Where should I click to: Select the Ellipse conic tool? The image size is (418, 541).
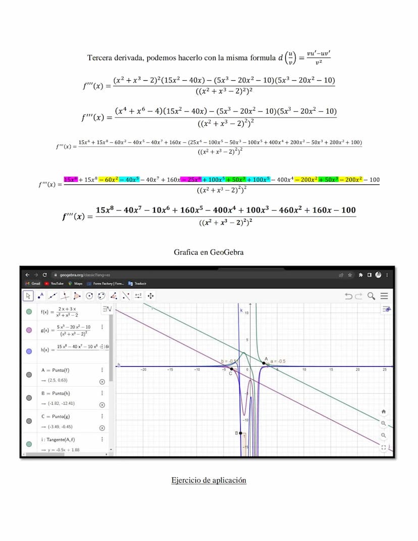point(101,296)
